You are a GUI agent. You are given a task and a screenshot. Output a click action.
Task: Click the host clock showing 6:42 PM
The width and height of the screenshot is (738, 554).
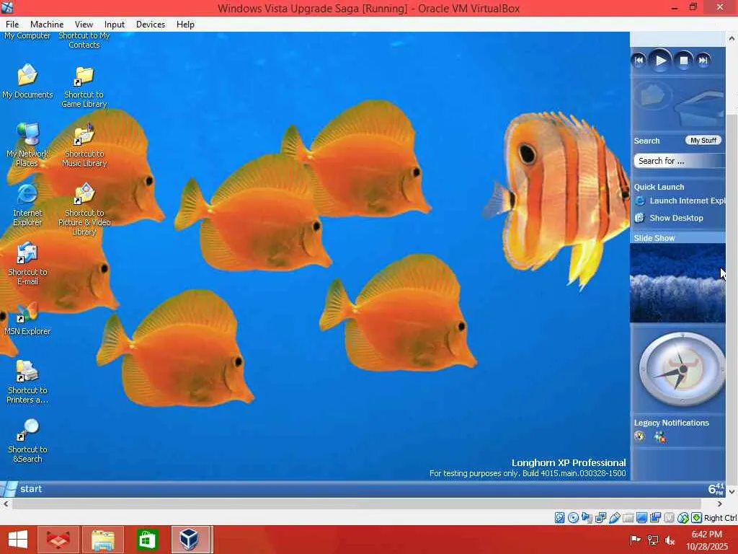point(707,540)
